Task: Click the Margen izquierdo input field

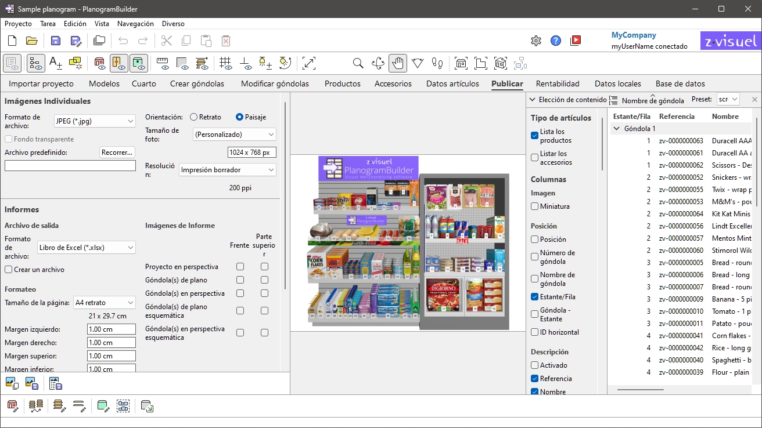Action: point(112,329)
